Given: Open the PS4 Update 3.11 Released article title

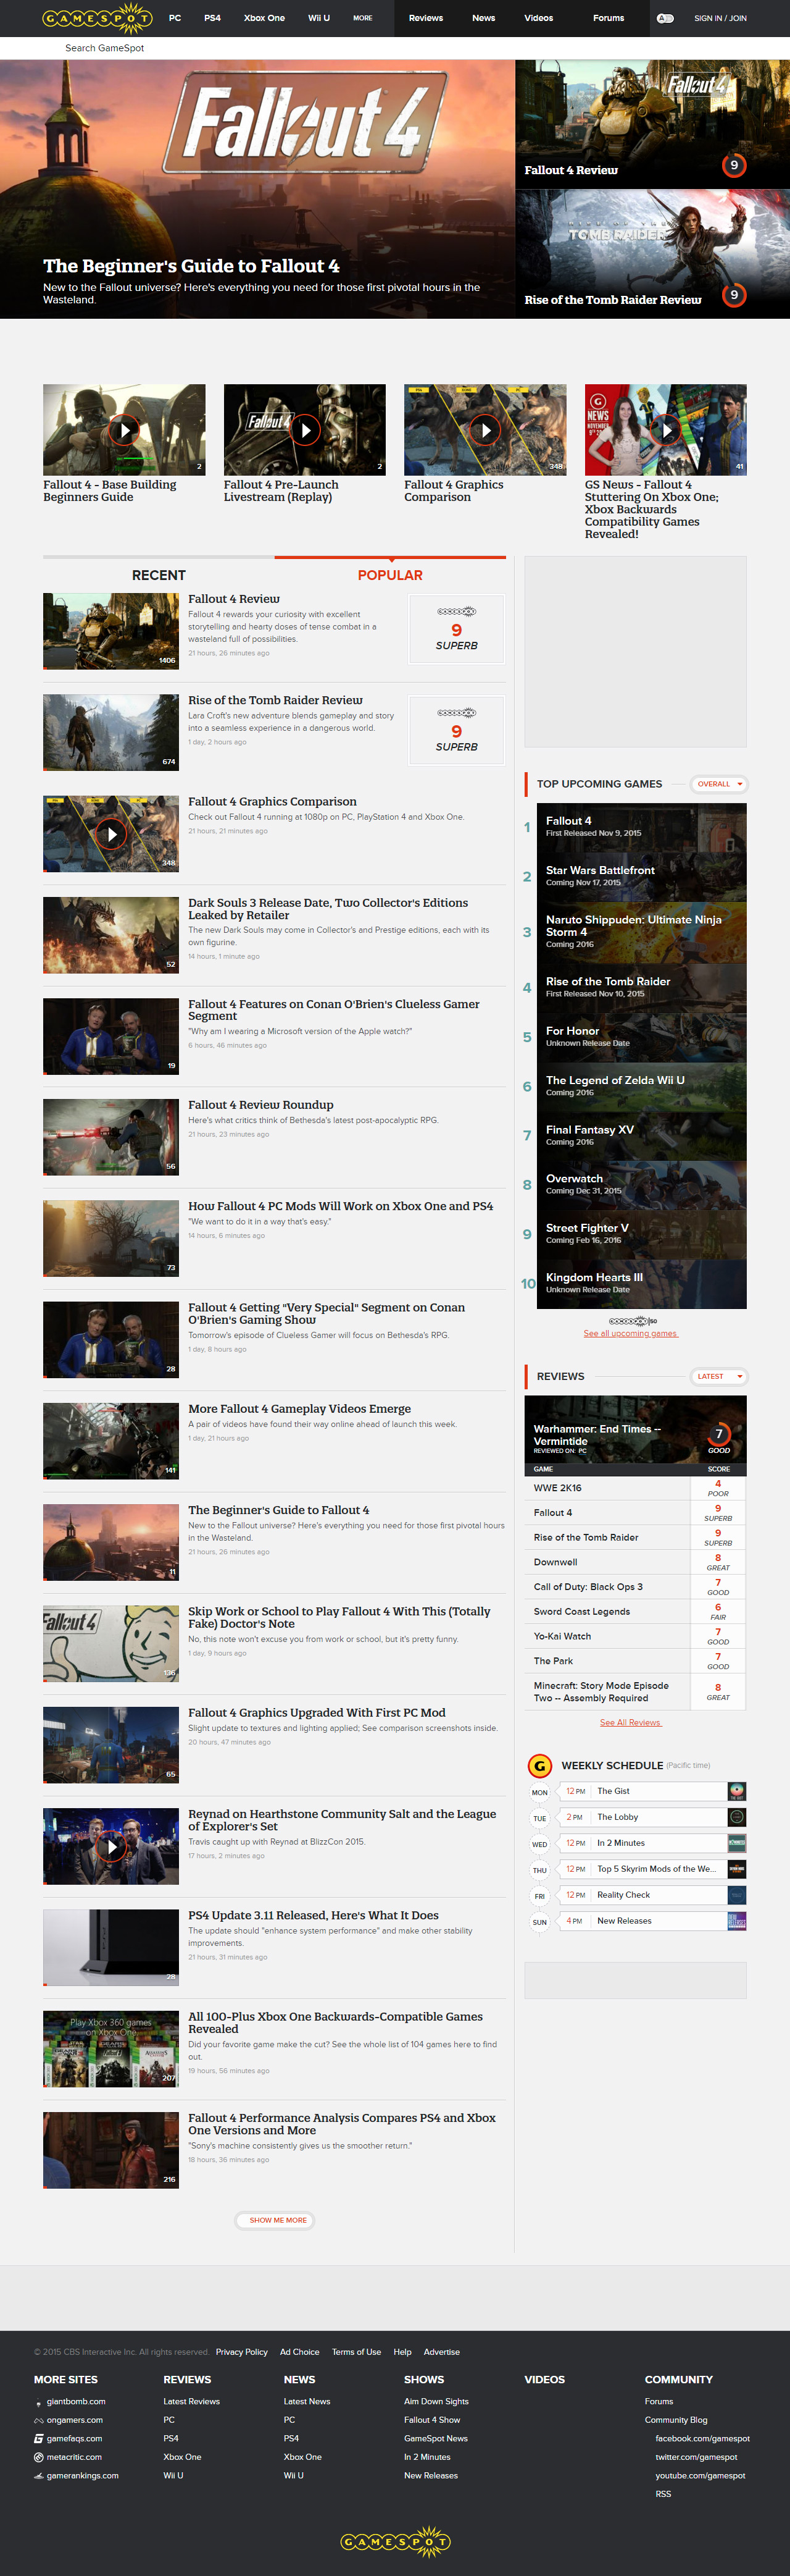Looking at the screenshot, I should click(x=314, y=1915).
